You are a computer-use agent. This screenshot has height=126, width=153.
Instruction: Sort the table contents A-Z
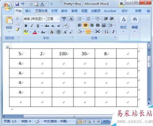[106, 32]
